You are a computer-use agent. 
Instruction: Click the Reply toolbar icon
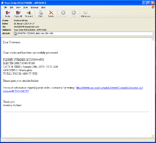(x=8, y=14)
